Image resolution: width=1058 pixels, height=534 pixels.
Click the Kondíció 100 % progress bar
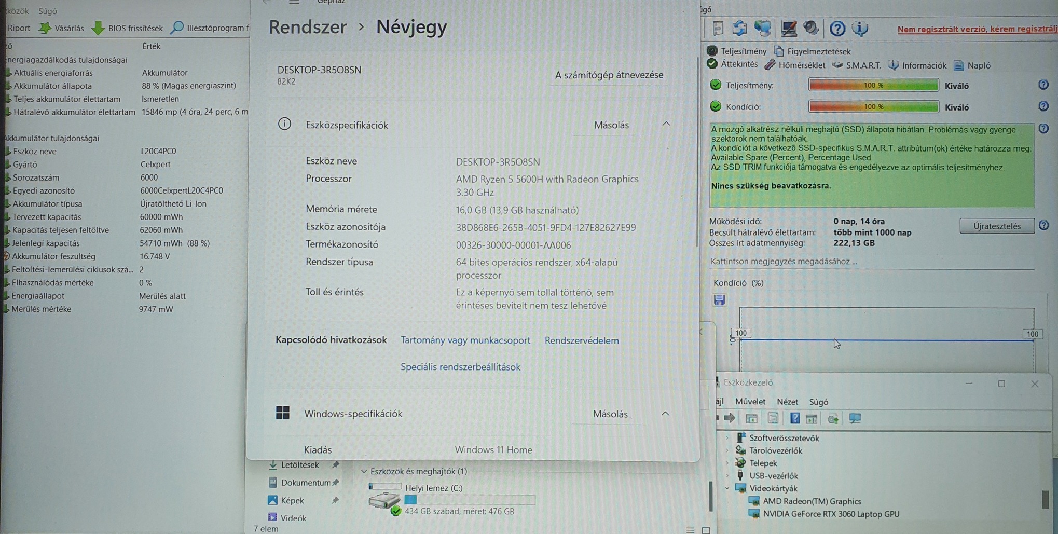873,106
